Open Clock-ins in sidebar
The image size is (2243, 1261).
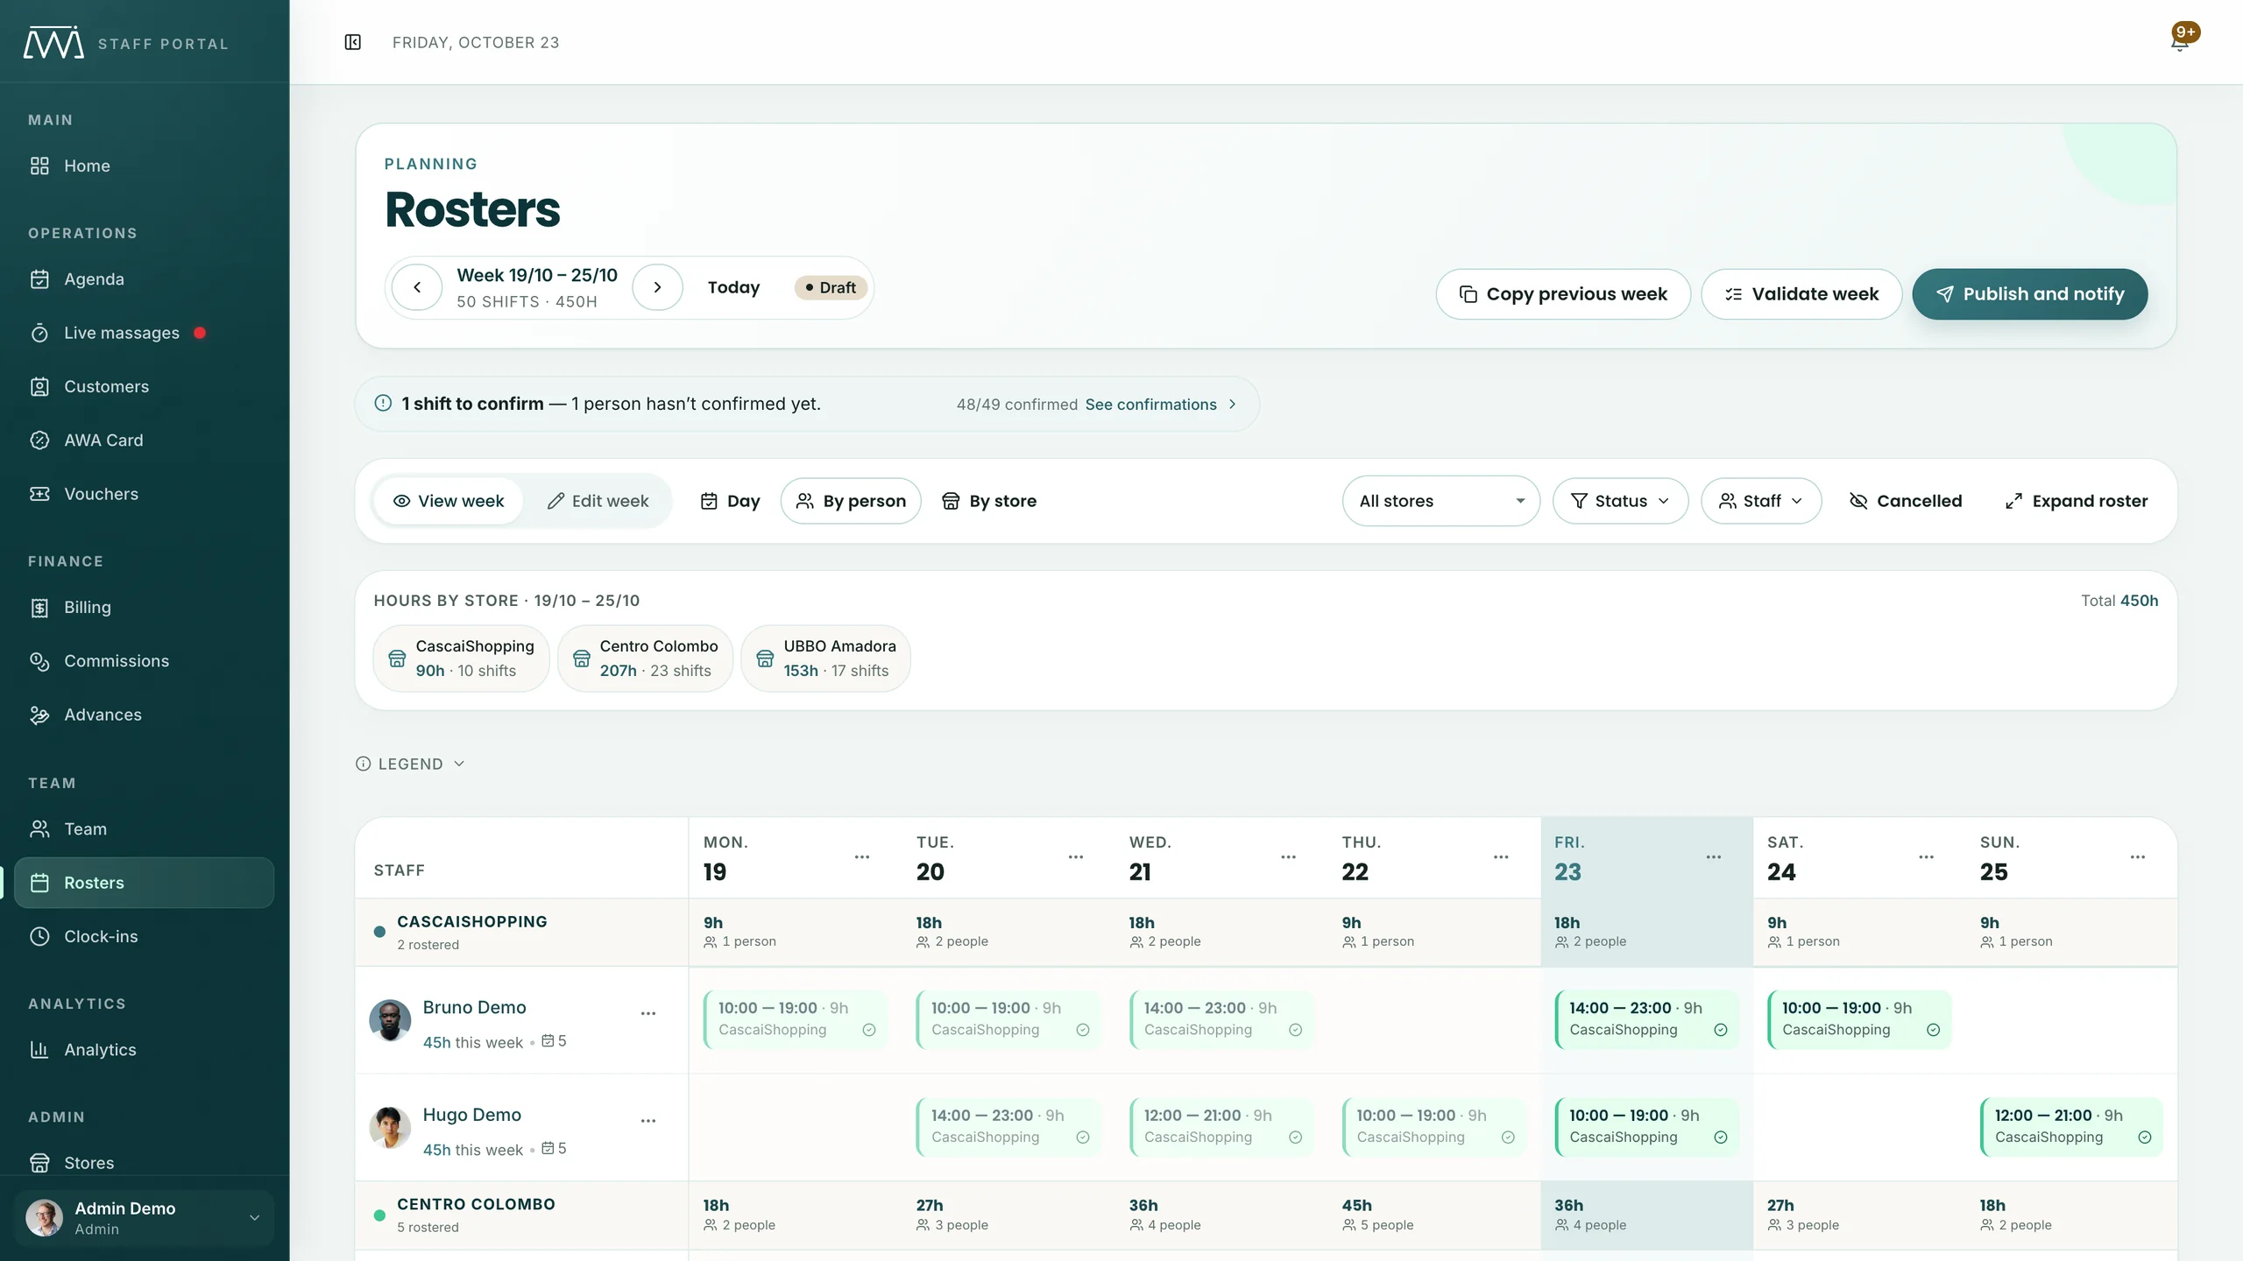coord(145,936)
